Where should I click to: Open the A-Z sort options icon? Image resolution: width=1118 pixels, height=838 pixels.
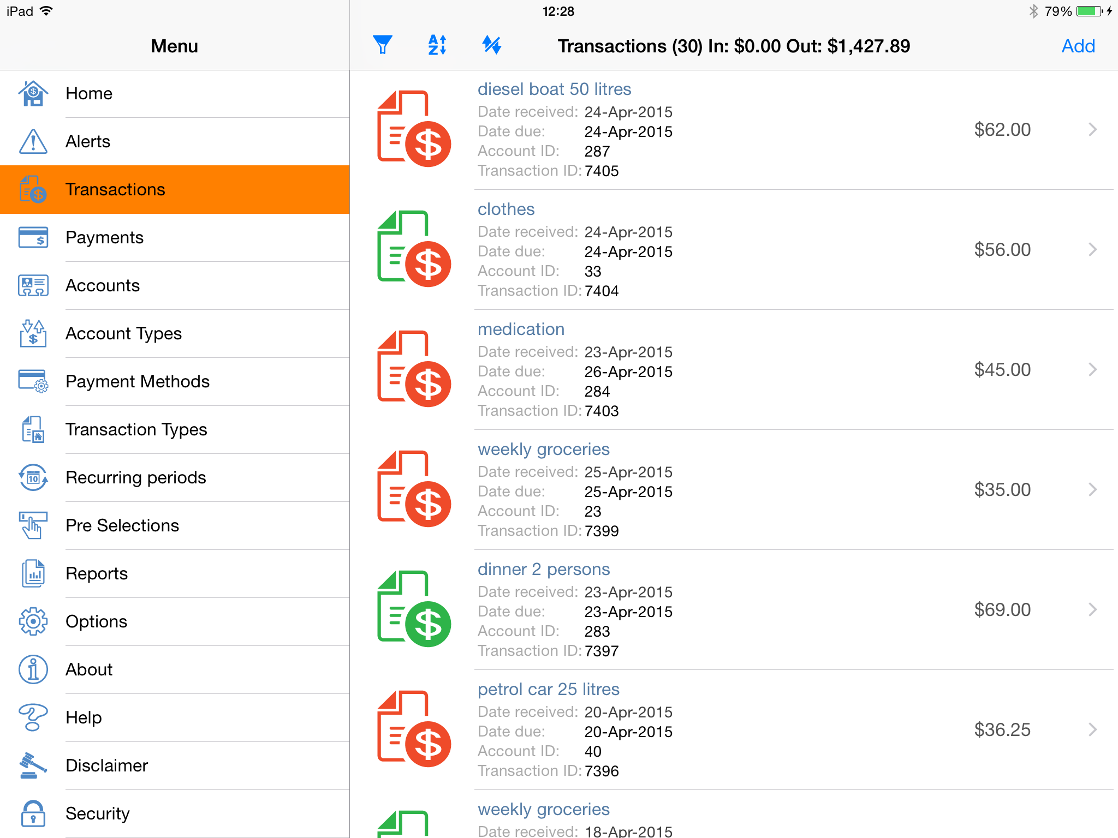437,45
